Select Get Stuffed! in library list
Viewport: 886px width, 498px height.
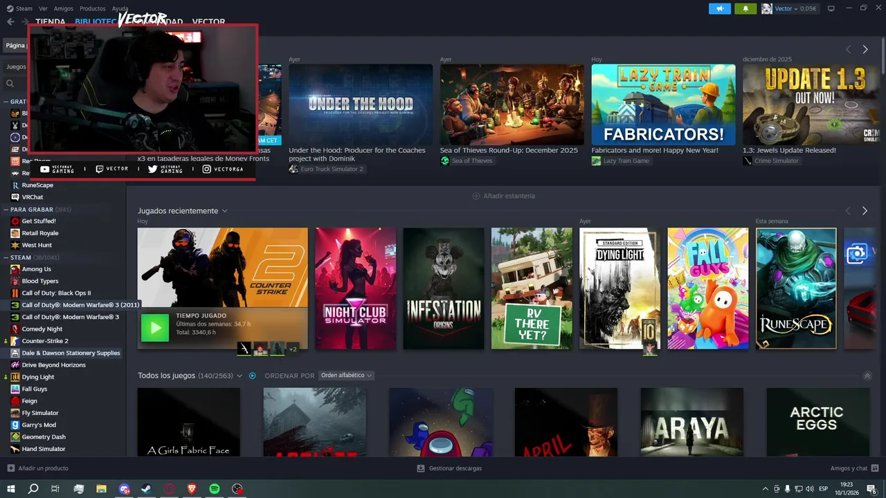39,221
